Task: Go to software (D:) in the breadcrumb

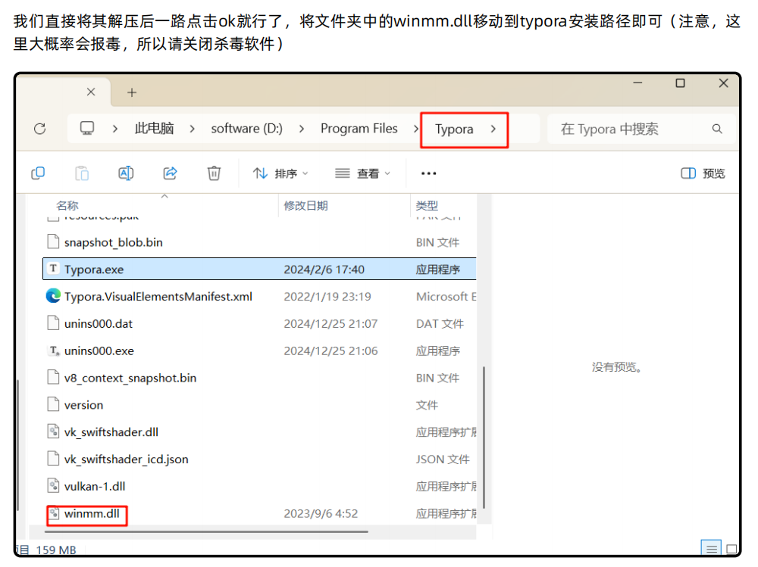Action: pyautogui.click(x=246, y=129)
